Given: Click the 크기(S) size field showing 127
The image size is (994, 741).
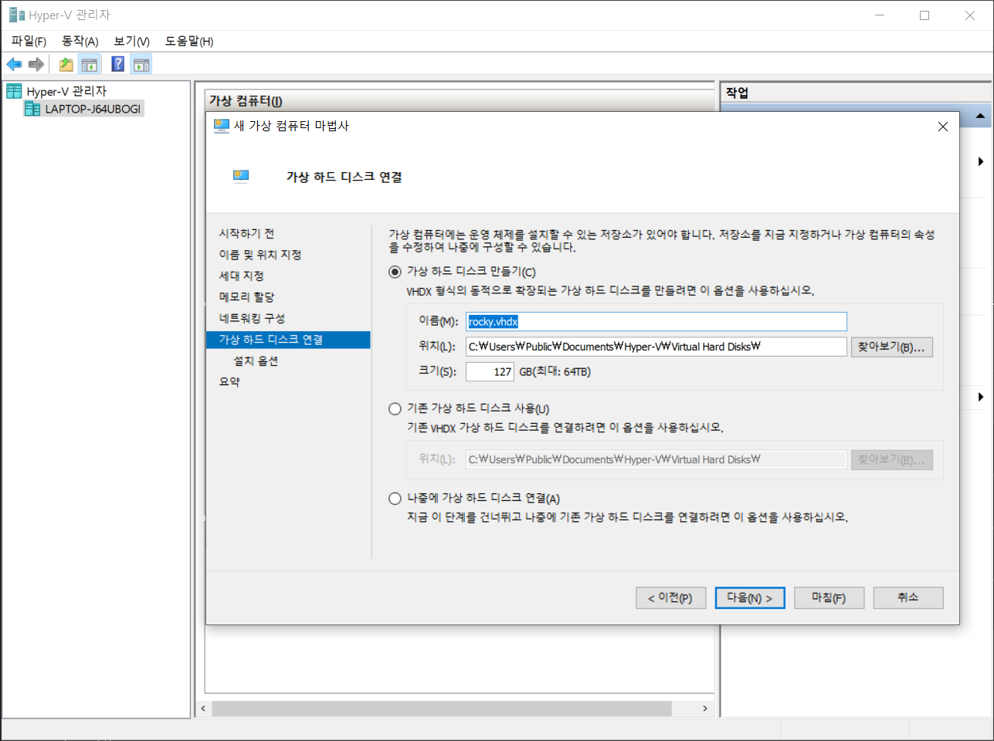Looking at the screenshot, I should pyautogui.click(x=490, y=372).
